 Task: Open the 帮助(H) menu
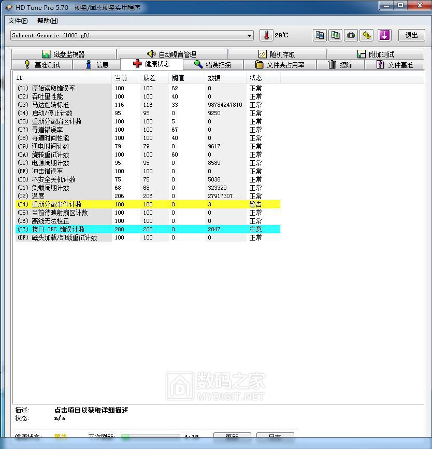(x=48, y=21)
